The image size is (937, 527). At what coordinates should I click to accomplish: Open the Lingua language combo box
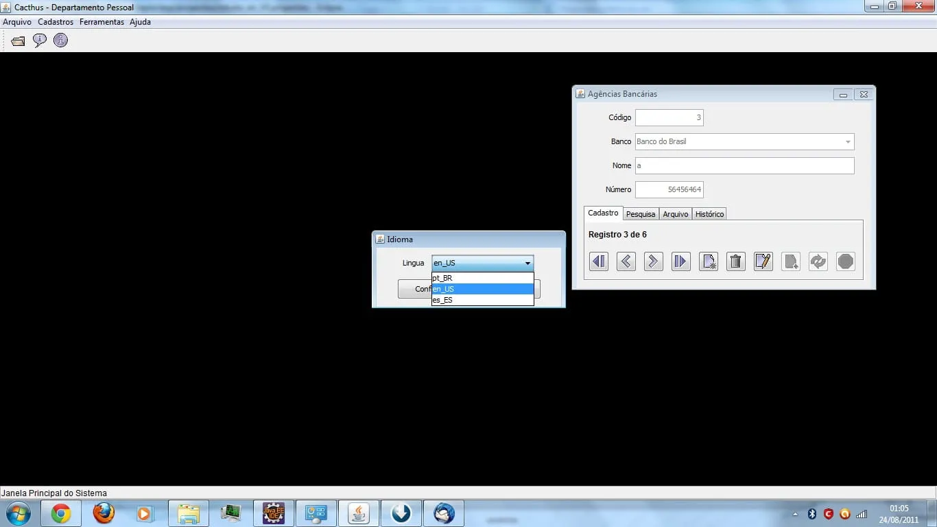click(482, 263)
